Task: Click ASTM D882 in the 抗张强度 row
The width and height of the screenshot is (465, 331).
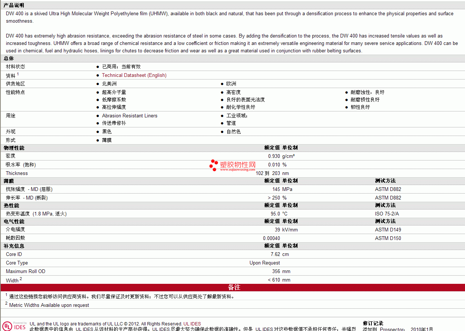Action: pyautogui.click(x=388, y=189)
